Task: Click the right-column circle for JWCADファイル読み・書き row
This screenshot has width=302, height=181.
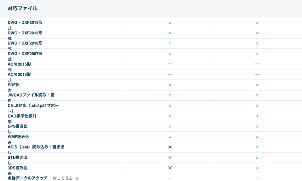Action: click(x=256, y=95)
